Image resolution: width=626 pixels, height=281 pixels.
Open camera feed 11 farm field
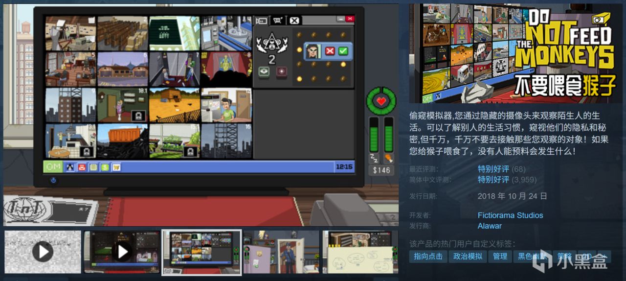[174, 105]
